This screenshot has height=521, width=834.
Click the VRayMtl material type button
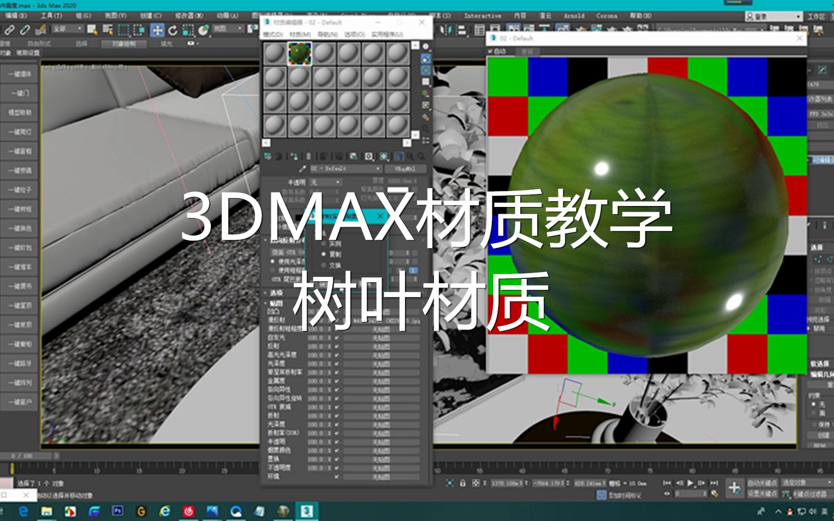405,169
